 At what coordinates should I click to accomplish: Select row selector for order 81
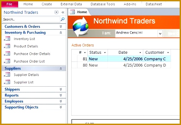(x=74, y=59)
